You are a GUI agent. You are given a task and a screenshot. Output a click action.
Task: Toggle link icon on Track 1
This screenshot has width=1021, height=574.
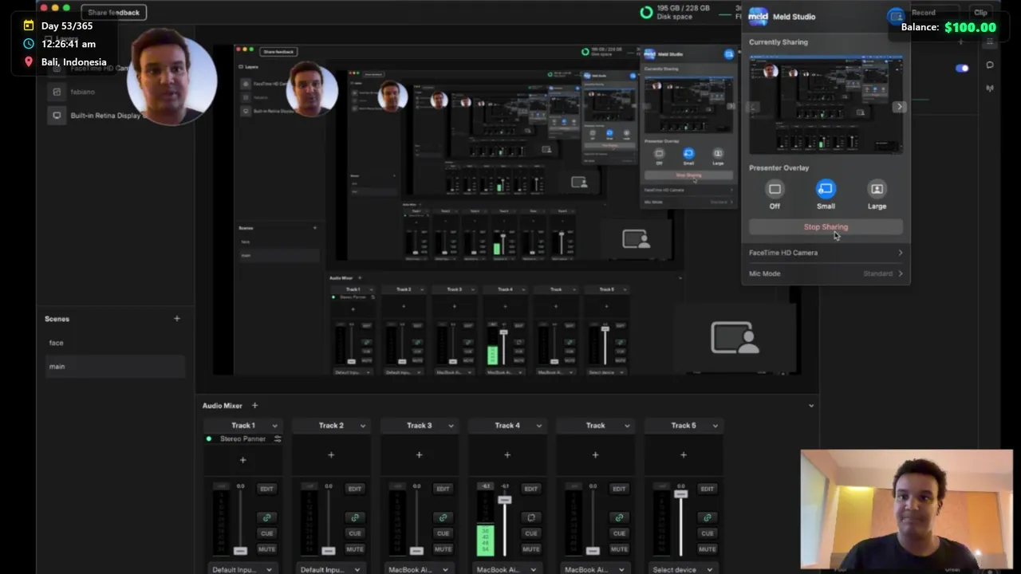coord(266,517)
